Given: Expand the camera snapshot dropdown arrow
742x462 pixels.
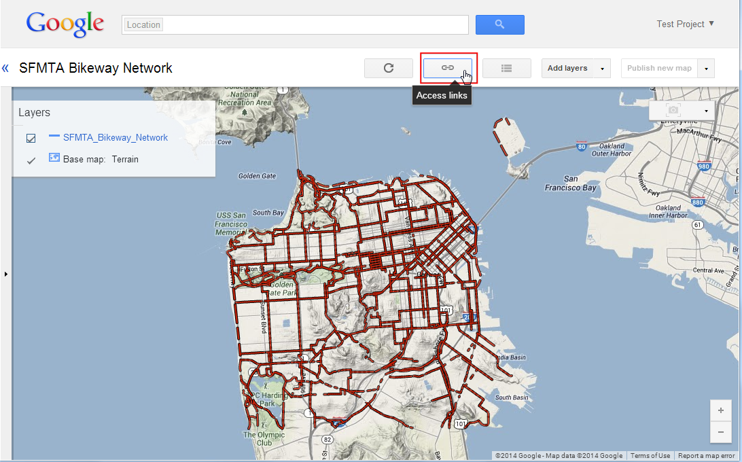Looking at the screenshot, I should 706,111.
